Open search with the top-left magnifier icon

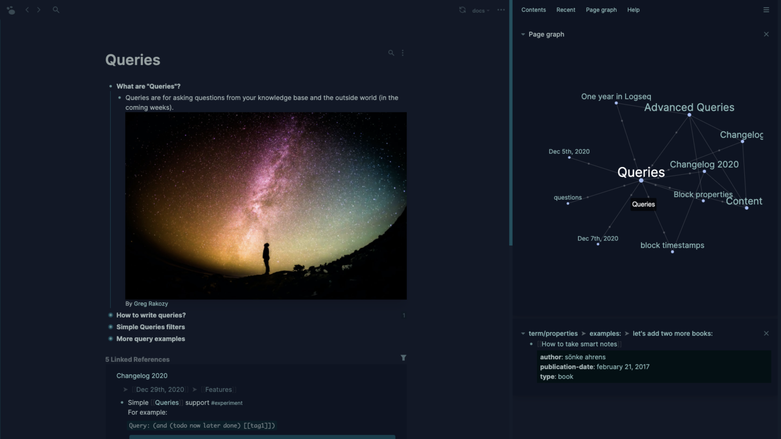click(56, 9)
